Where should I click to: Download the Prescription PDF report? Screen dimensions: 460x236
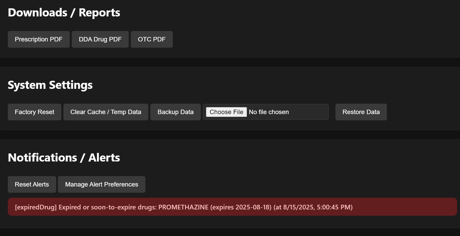tap(39, 39)
